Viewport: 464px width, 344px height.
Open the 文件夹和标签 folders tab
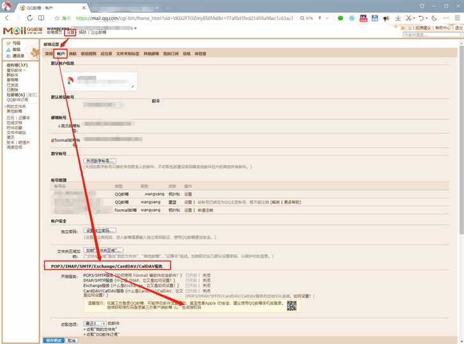click(128, 54)
